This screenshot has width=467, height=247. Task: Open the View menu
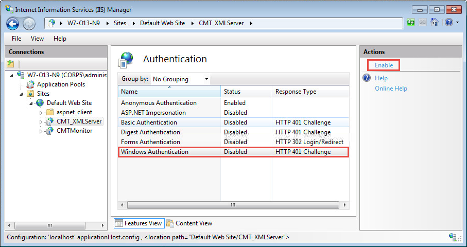click(x=37, y=39)
